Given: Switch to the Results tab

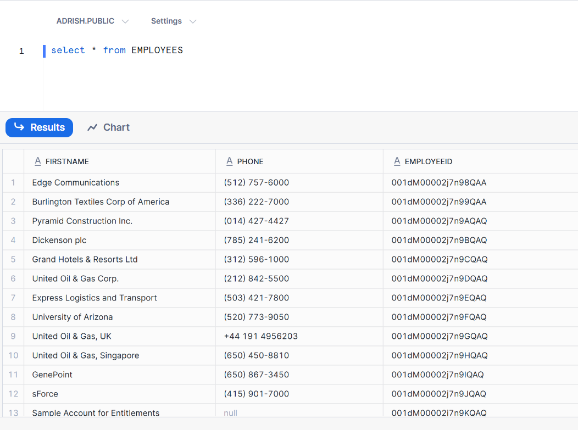Looking at the screenshot, I should (40, 127).
